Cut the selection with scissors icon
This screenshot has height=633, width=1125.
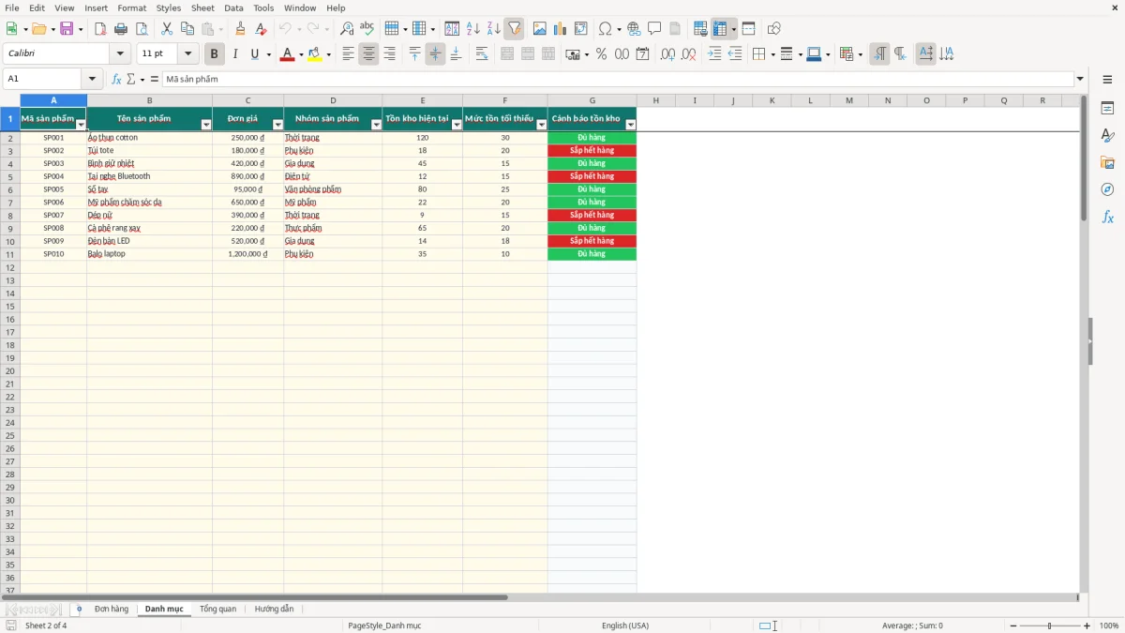tap(167, 29)
